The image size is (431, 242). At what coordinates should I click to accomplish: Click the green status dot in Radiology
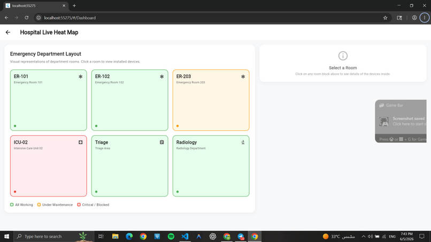pyautogui.click(x=178, y=192)
